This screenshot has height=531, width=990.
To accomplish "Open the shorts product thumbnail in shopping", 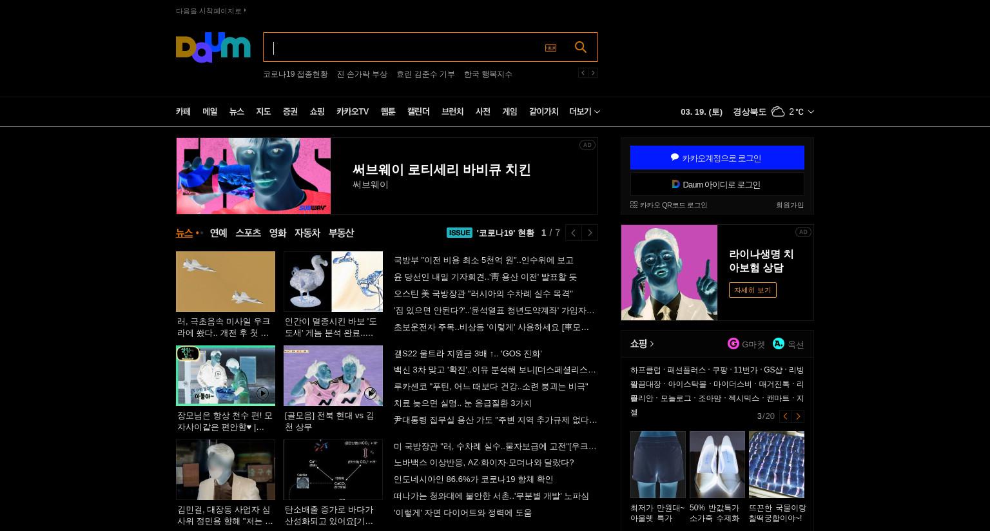I will pyautogui.click(x=658, y=465).
